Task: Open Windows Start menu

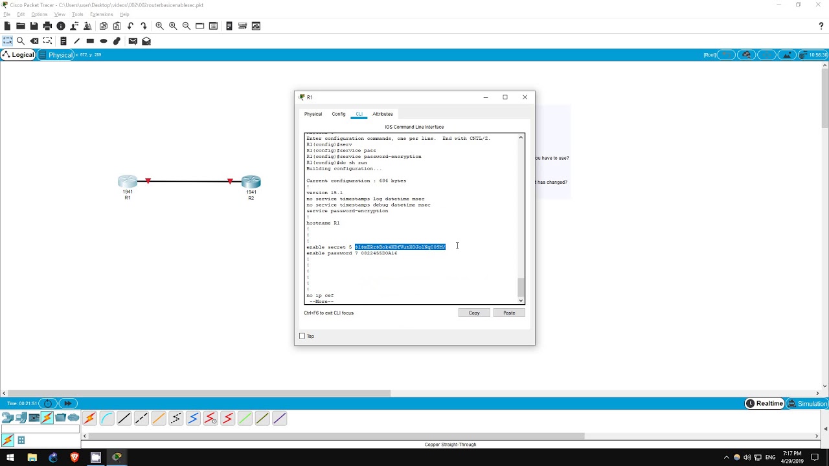Action: 10,458
